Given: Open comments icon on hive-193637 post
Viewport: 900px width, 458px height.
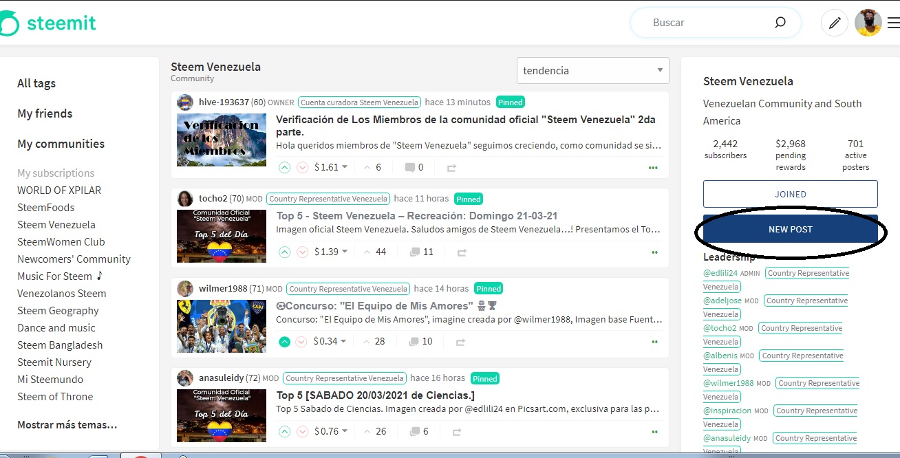Looking at the screenshot, I should tap(410, 167).
